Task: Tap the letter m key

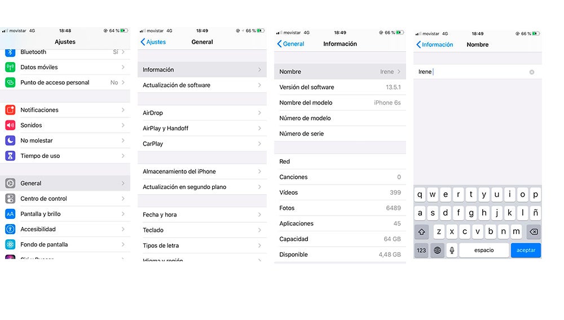Action: coord(516,232)
